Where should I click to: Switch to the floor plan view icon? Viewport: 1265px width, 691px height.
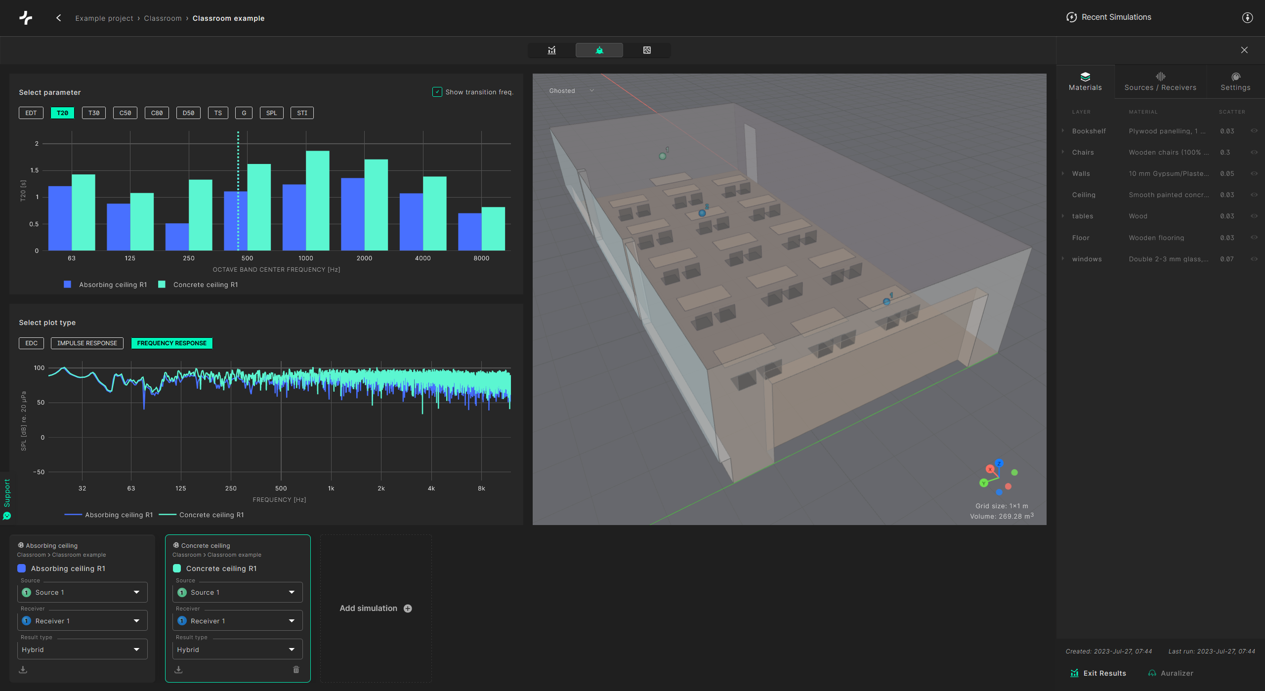647,50
